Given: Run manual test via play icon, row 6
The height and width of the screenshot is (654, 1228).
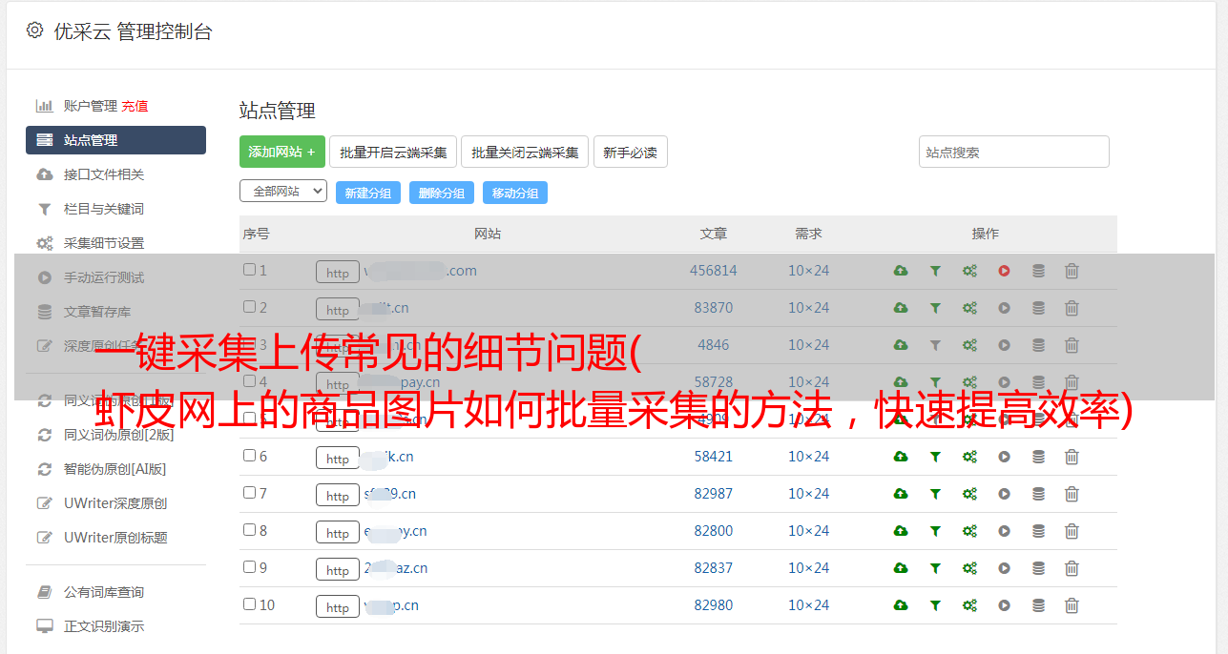Looking at the screenshot, I should point(1004,457).
